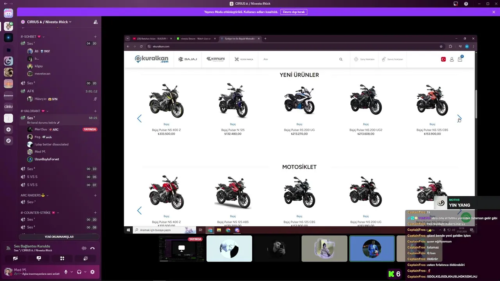Image resolution: width=500 pixels, height=281 pixels.
Task: Open a new browser tab
Action: (x=265, y=39)
